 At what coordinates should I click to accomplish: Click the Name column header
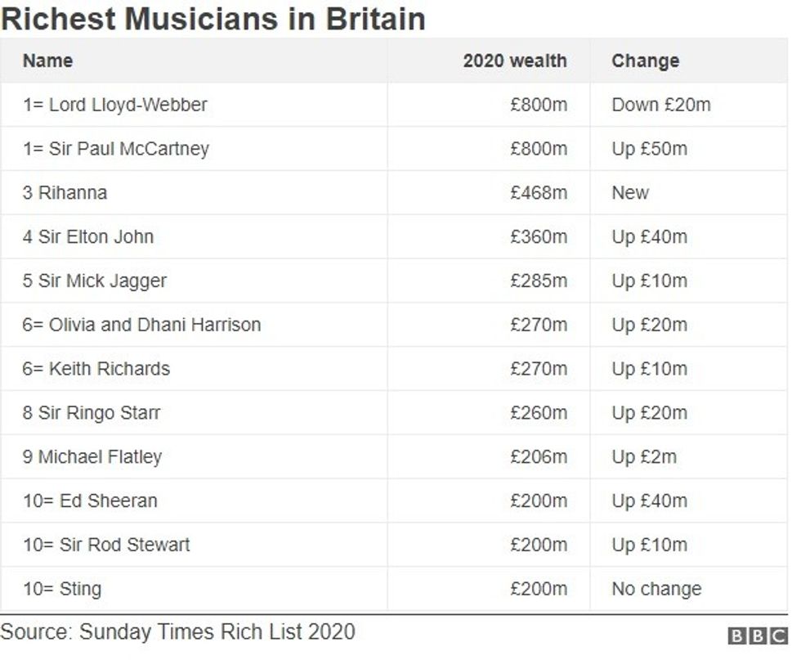click(47, 61)
